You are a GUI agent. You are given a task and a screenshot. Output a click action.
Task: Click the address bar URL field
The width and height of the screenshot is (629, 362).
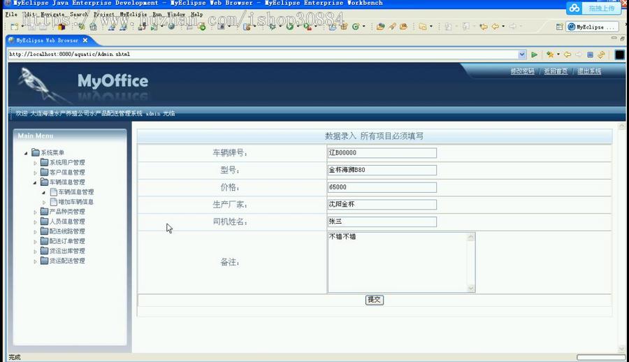pos(263,55)
